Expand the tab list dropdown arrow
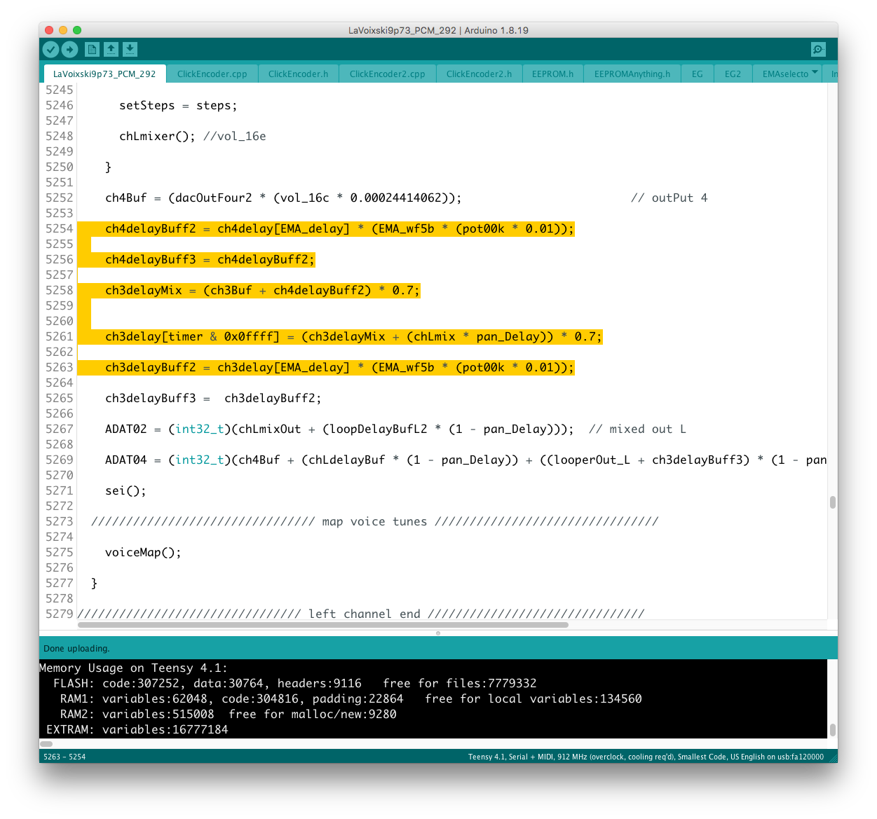This screenshot has height=819, width=877. (x=815, y=73)
